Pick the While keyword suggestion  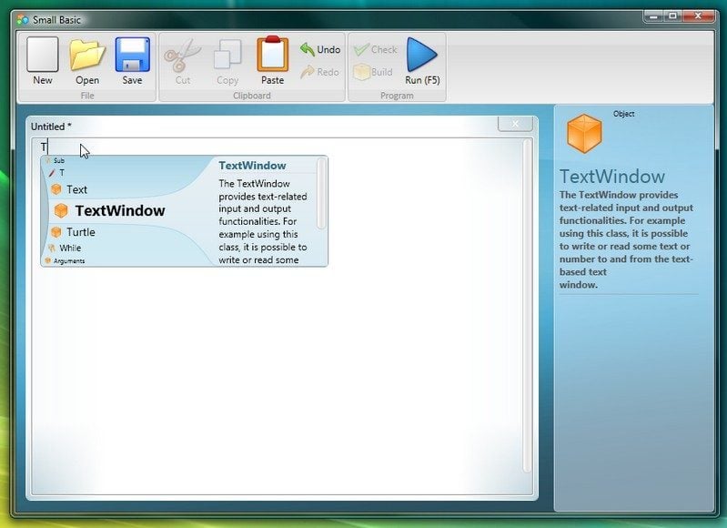(70, 248)
